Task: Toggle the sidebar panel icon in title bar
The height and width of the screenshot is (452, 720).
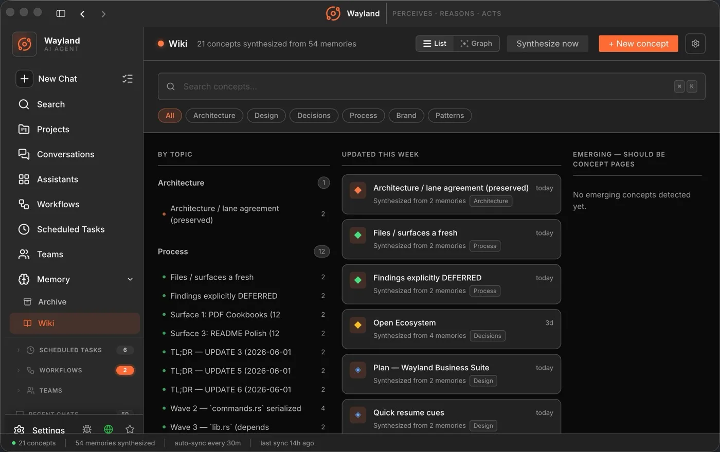Action: coord(61,13)
